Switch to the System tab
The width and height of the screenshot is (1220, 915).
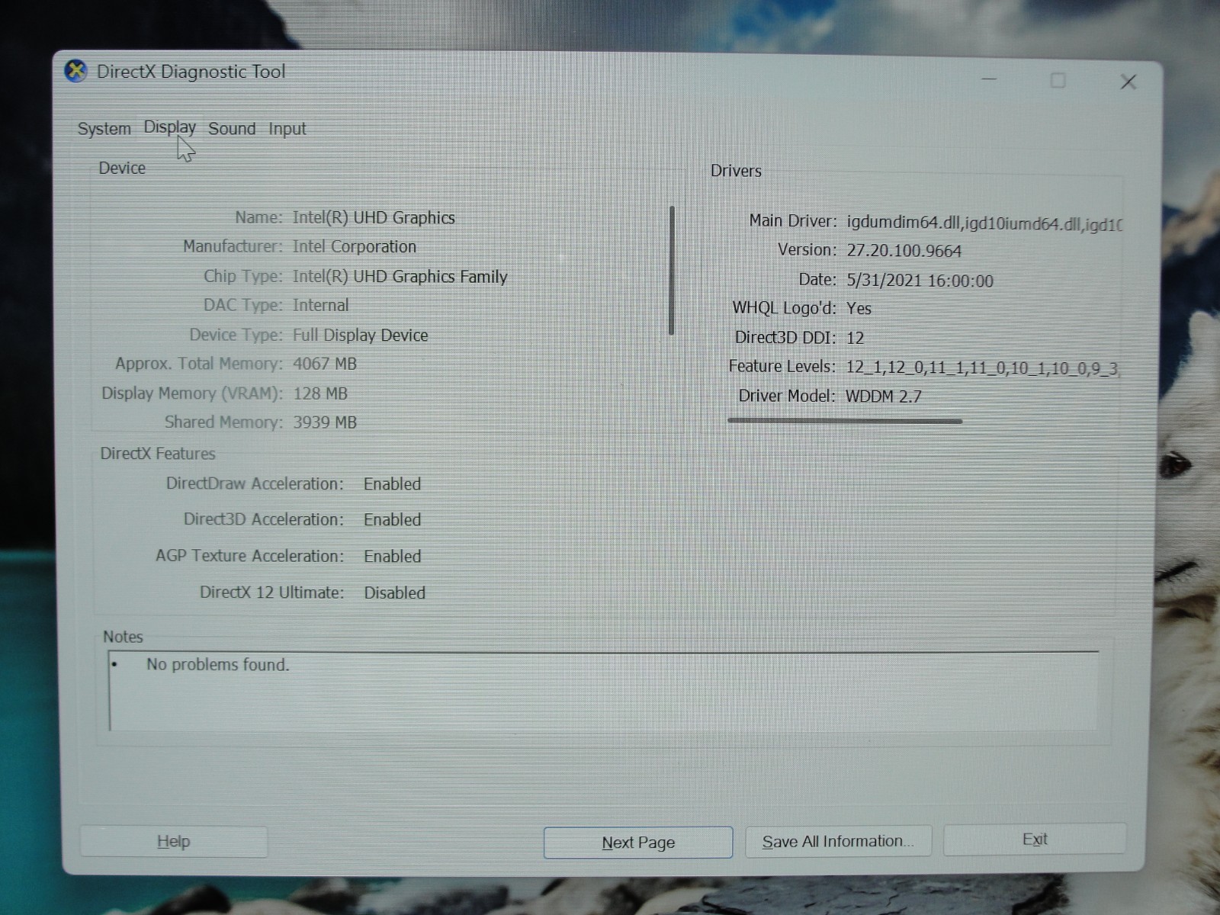point(104,129)
